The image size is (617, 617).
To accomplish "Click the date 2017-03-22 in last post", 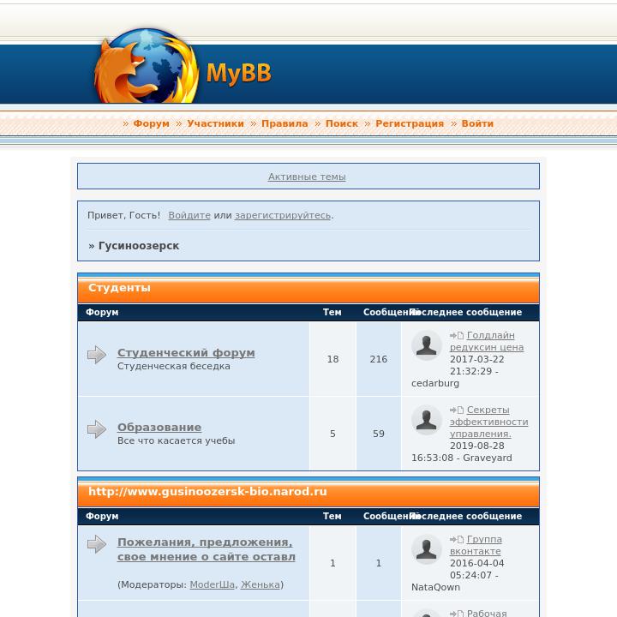I will tap(477, 359).
